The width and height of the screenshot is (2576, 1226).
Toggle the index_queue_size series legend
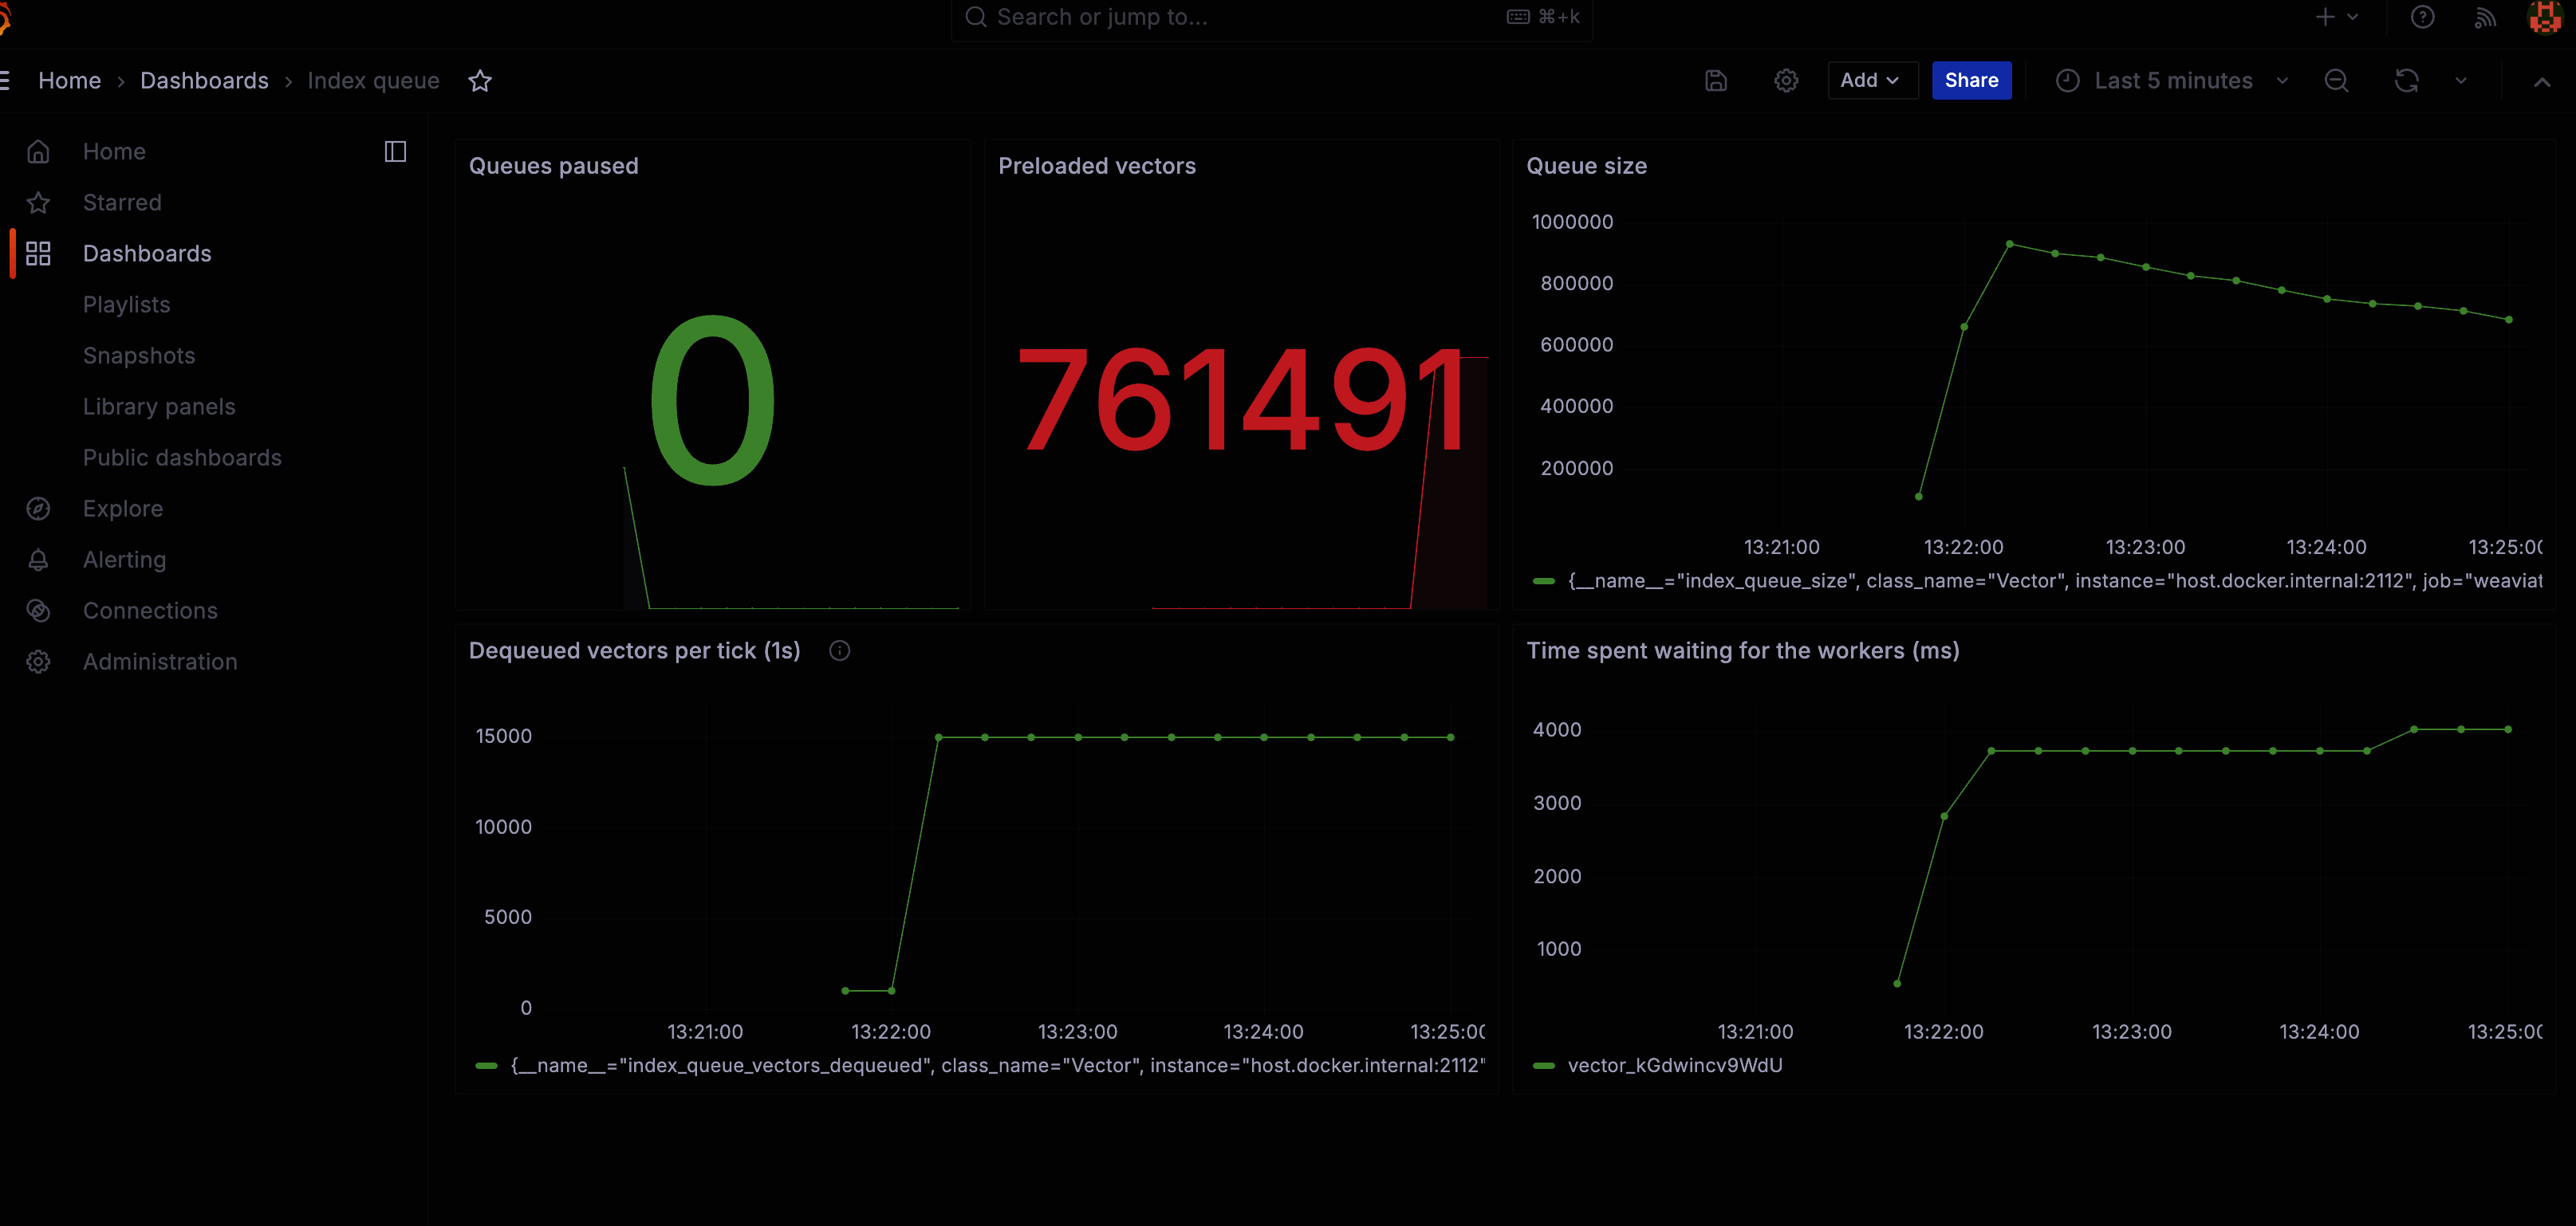point(2050,580)
